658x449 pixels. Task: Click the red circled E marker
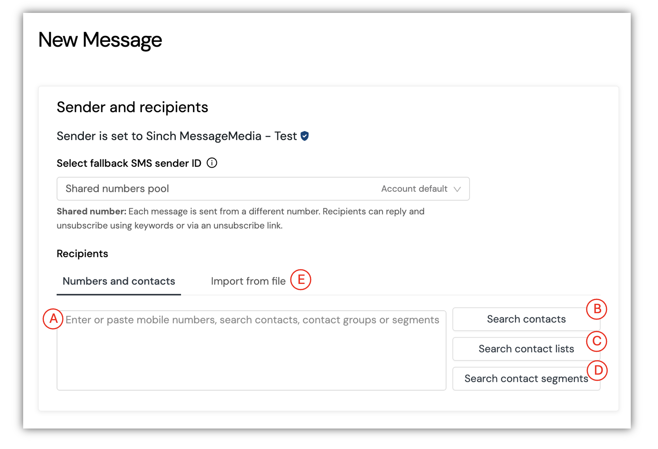coord(301,280)
